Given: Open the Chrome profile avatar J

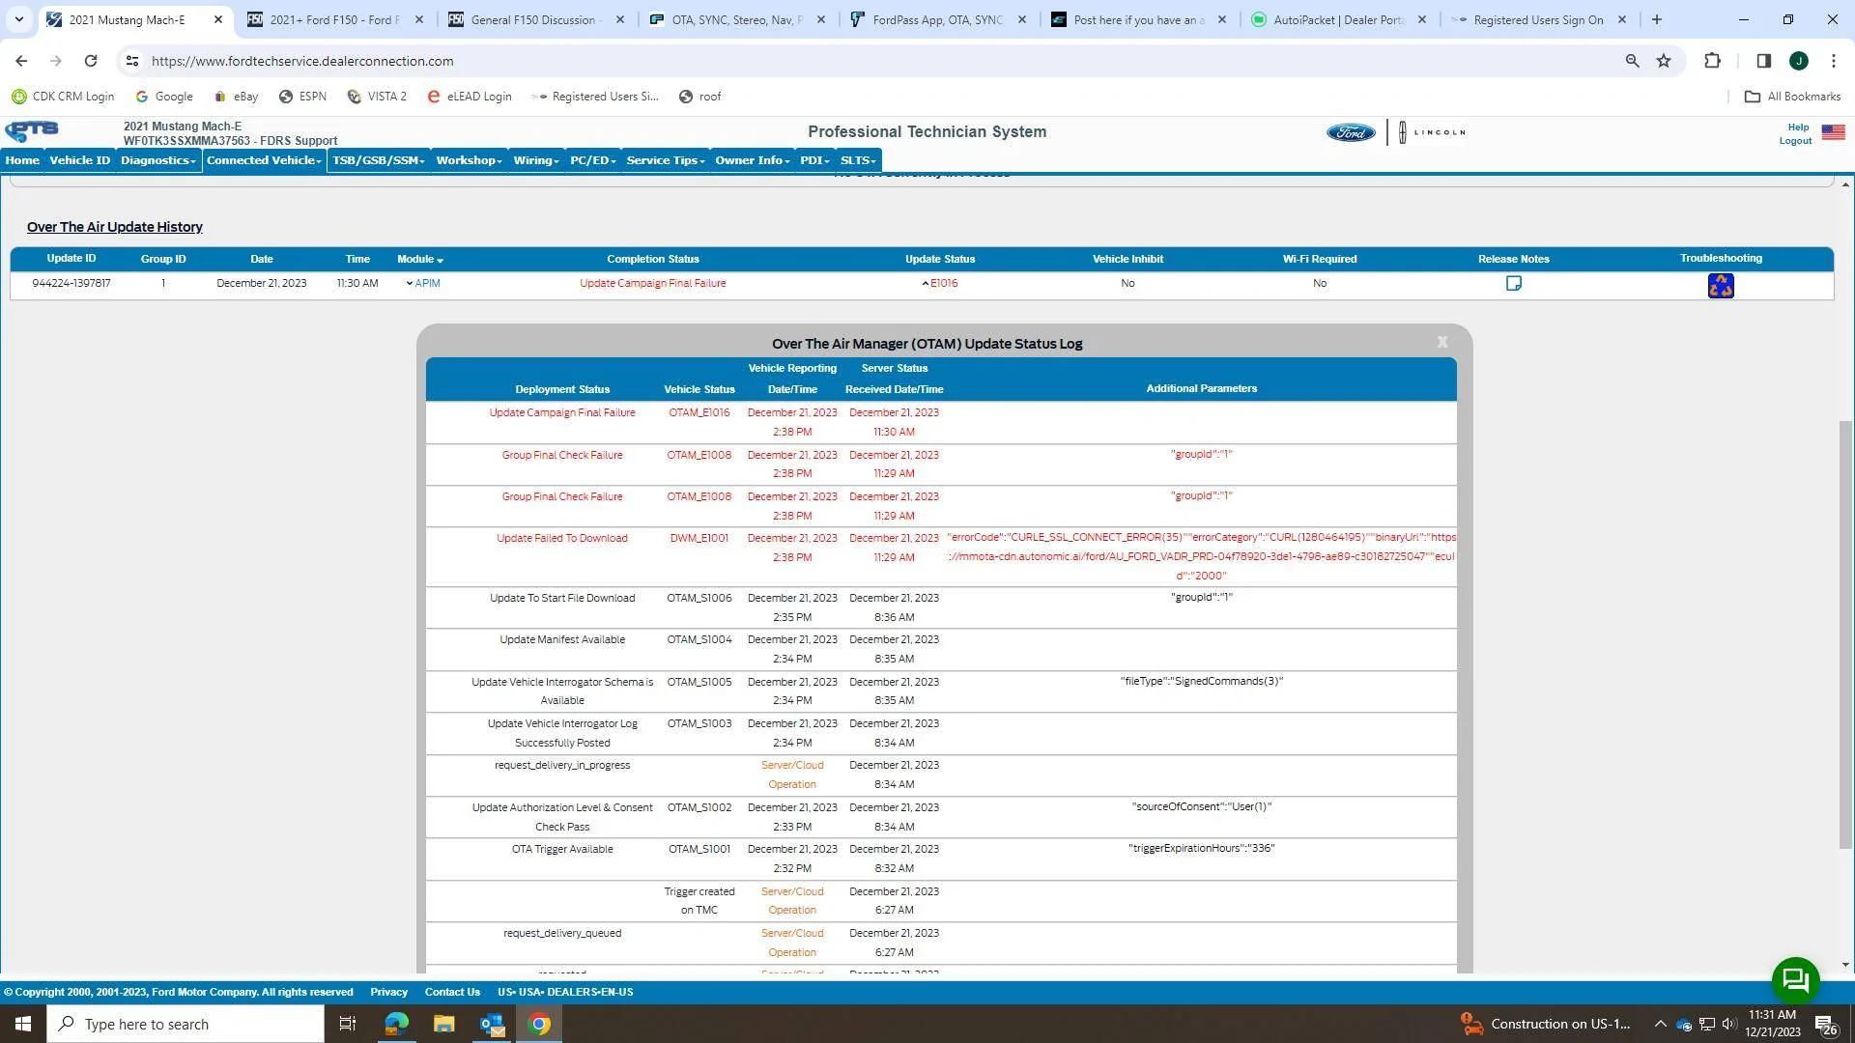Looking at the screenshot, I should [x=1799, y=61].
